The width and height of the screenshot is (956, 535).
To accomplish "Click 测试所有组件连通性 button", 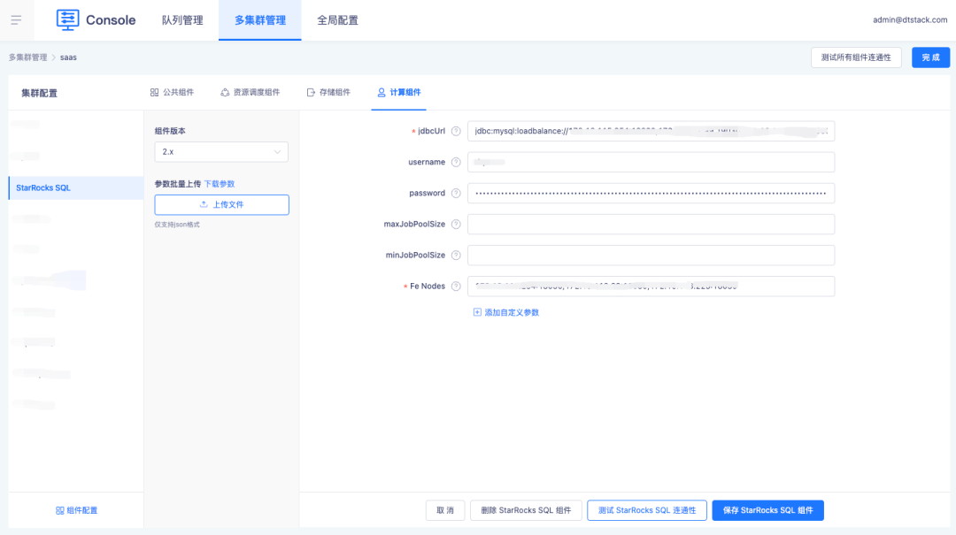I will (x=856, y=57).
